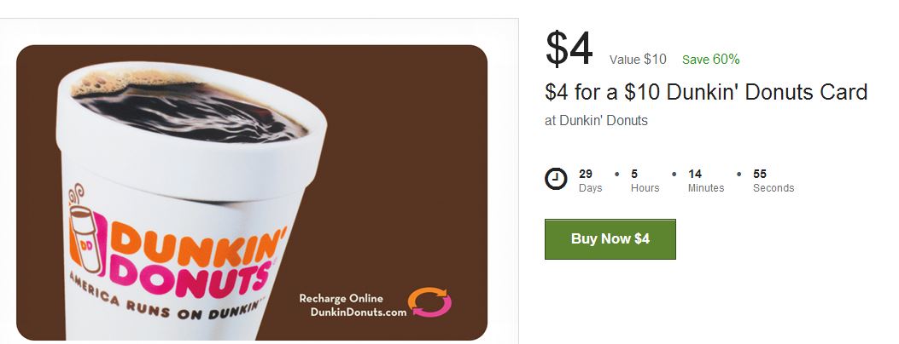Click the large $4 price
This screenshot has height=344, width=899.
[x=569, y=49]
